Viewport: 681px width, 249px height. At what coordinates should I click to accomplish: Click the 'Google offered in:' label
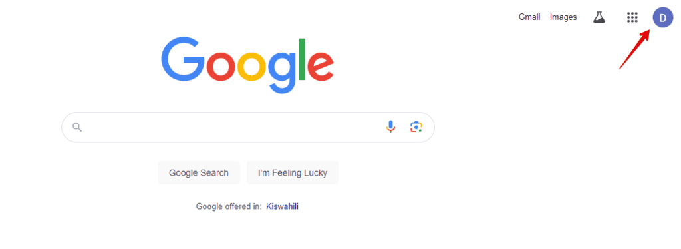tap(229, 206)
